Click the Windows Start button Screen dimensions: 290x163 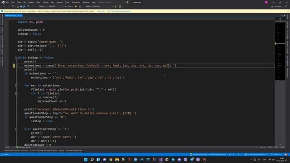[86, 159]
